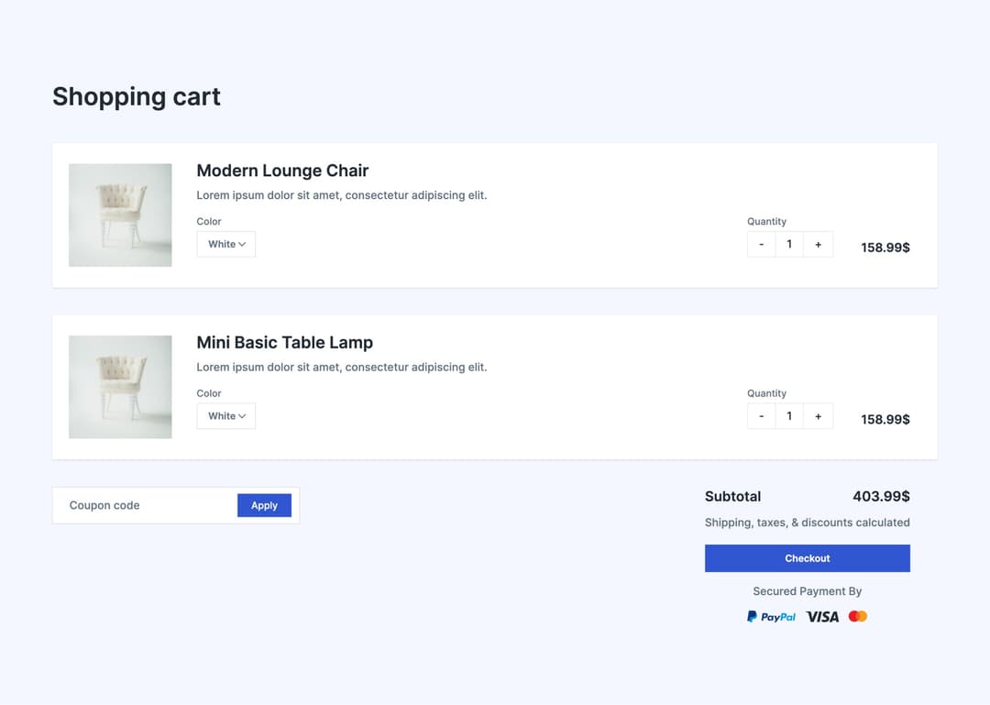This screenshot has width=990, height=705.
Task: Select the VISA payment icon
Action: (821, 616)
